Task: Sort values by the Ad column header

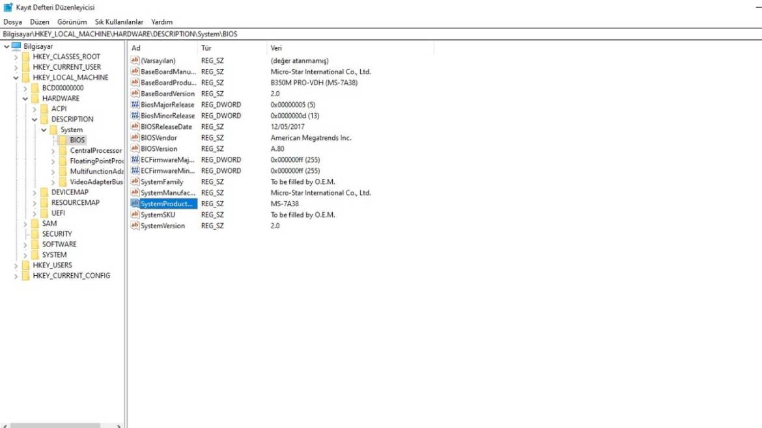Action: (x=163, y=48)
